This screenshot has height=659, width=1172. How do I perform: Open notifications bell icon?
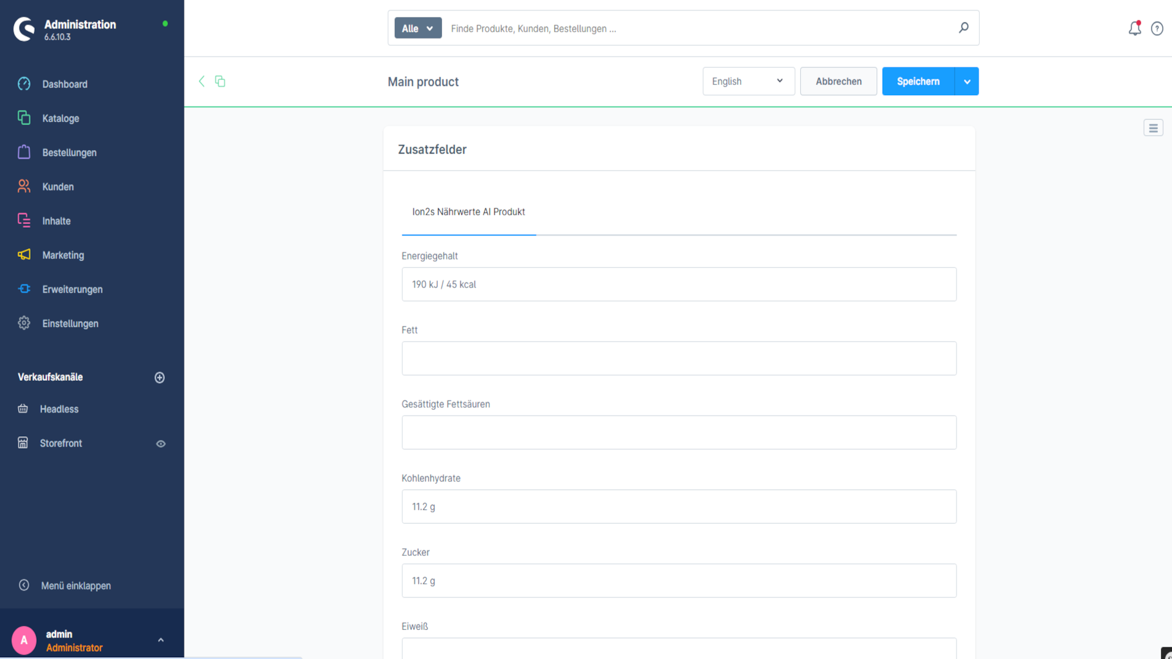tap(1134, 29)
